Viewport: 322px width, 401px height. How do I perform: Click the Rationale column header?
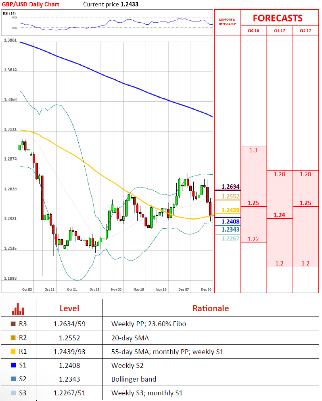211,308
